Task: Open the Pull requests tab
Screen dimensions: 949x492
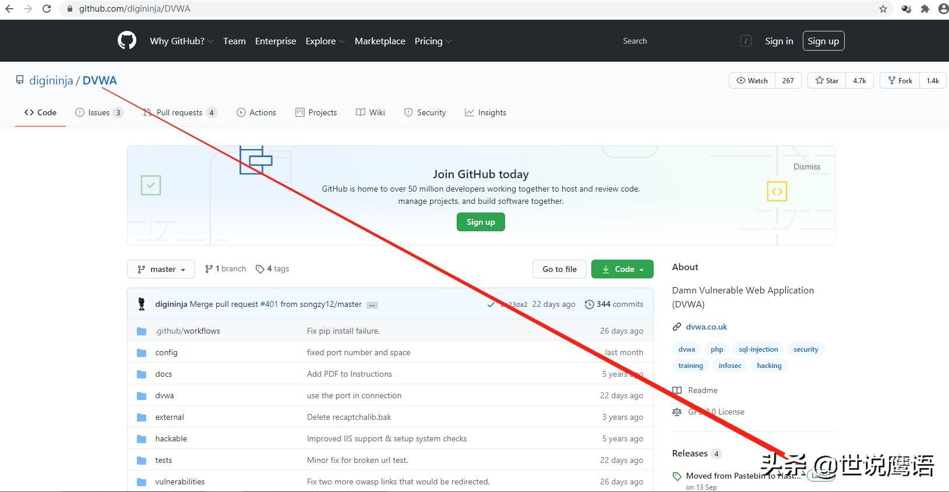Action: point(179,112)
